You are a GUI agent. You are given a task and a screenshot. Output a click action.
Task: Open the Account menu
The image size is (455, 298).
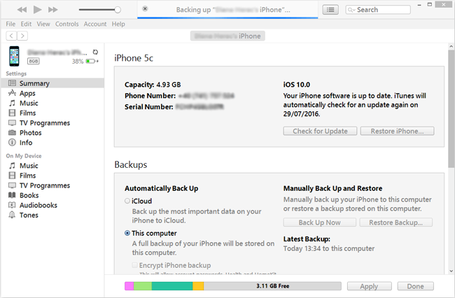click(95, 24)
